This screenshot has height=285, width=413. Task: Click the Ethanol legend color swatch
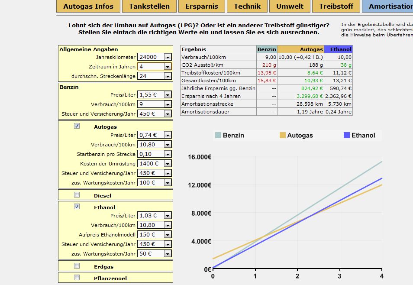coord(347,135)
